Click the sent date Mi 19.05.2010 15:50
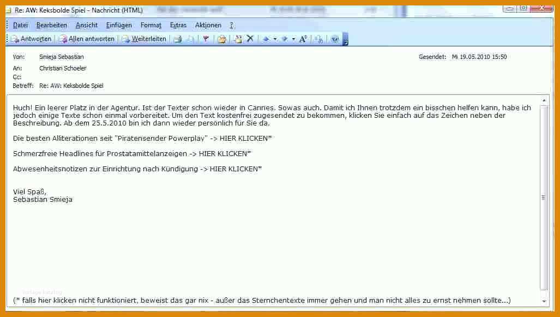 tap(479, 57)
